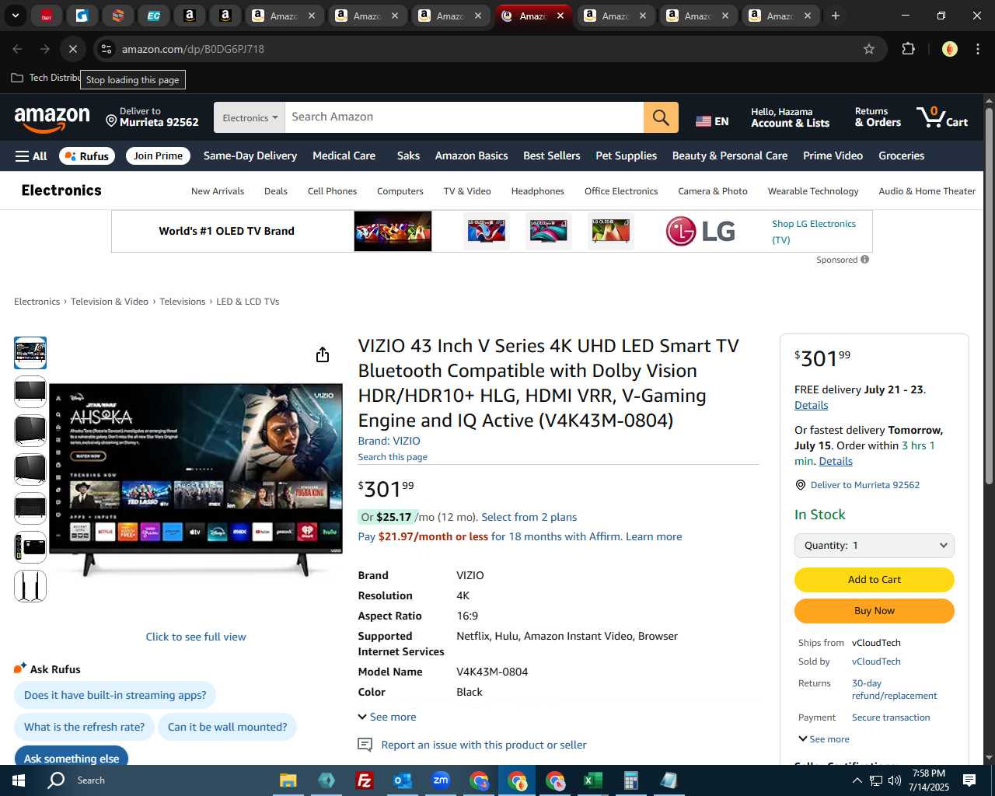This screenshot has height=796, width=995.
Task: Open the Sponsored info icon
Action: tap(864, 260)
